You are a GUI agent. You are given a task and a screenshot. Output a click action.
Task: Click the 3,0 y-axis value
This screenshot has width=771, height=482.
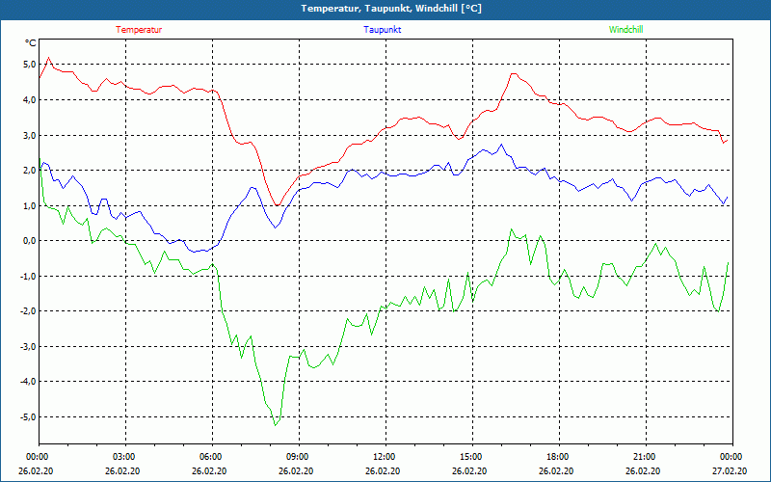(x=28, y=135)
